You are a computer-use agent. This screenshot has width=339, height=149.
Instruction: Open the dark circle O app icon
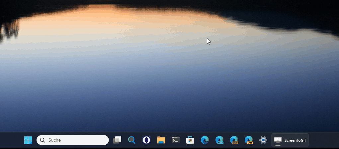click(x=146, y=140)
